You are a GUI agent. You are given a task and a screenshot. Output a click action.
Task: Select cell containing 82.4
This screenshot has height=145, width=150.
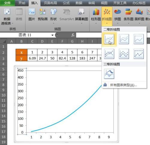pos(62,58)
